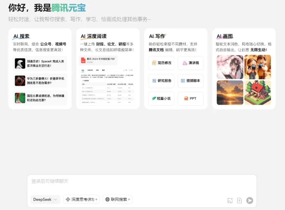
Task: Open the 华为三折叠爆火 news item
Action: (40, 81)
